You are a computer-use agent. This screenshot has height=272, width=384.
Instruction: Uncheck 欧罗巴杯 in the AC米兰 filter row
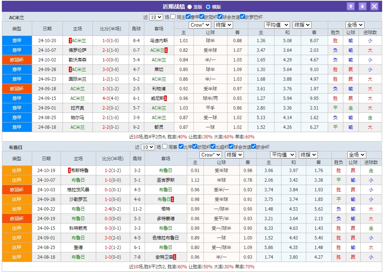tap(242, 16)
